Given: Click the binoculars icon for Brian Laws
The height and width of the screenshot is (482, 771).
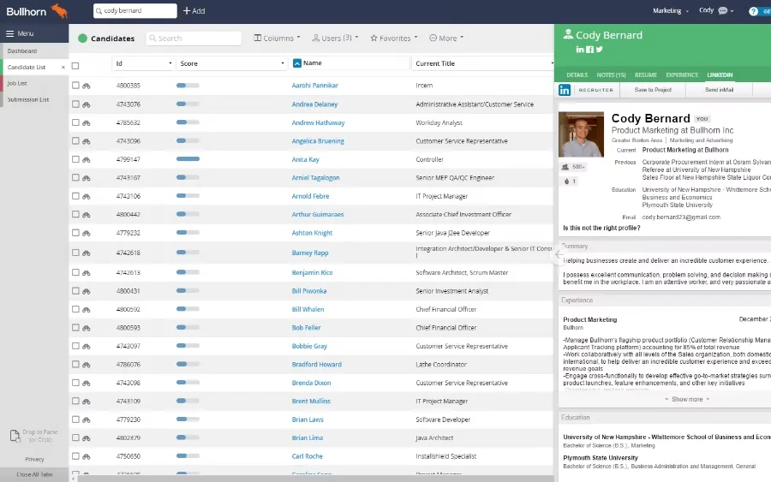Looking at the screenshot, I should (x=87, y=420).
